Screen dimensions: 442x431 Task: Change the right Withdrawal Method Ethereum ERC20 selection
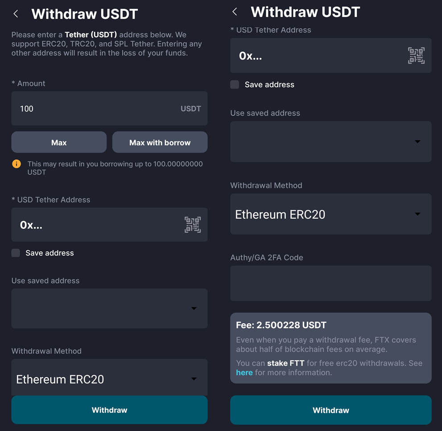pos(330,214)
